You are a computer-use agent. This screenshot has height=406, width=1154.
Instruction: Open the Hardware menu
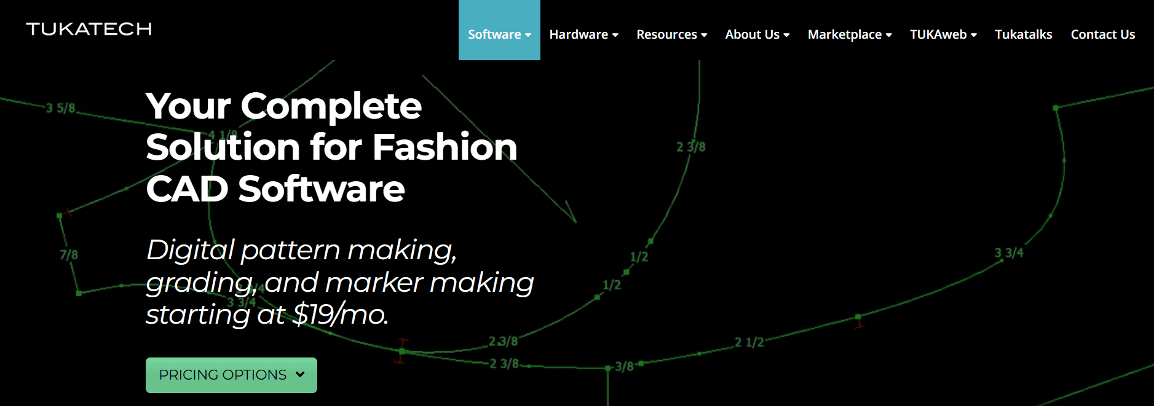pyautogui.click(x=583, y=34)
